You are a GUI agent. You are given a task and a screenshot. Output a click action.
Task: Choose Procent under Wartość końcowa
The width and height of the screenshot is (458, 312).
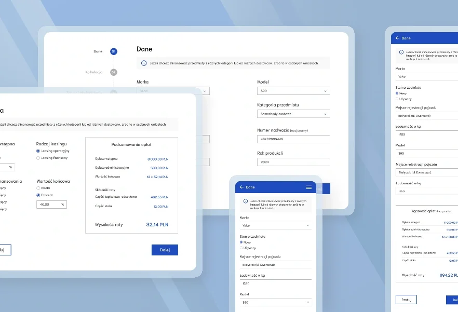point(38,195)
